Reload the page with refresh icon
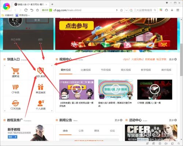This screenshot has width=183, height=146. (26, 10)
